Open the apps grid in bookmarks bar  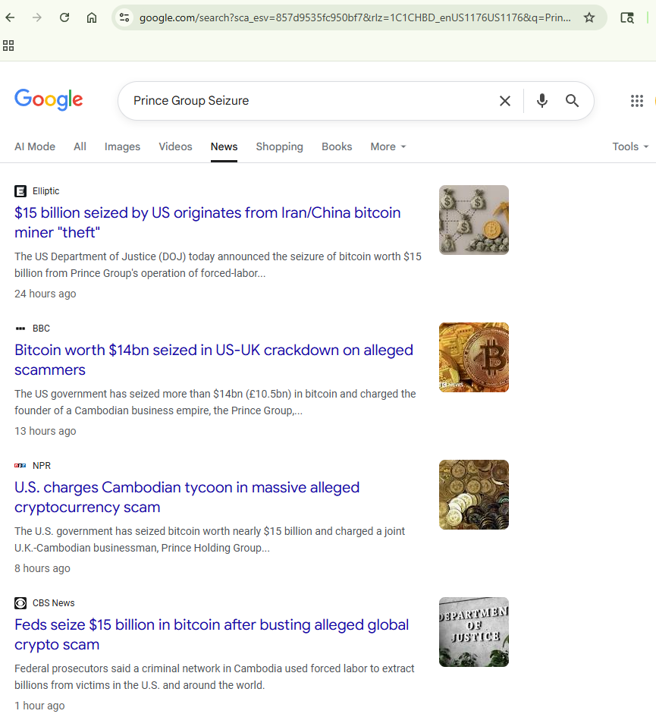tap(8, 46)
